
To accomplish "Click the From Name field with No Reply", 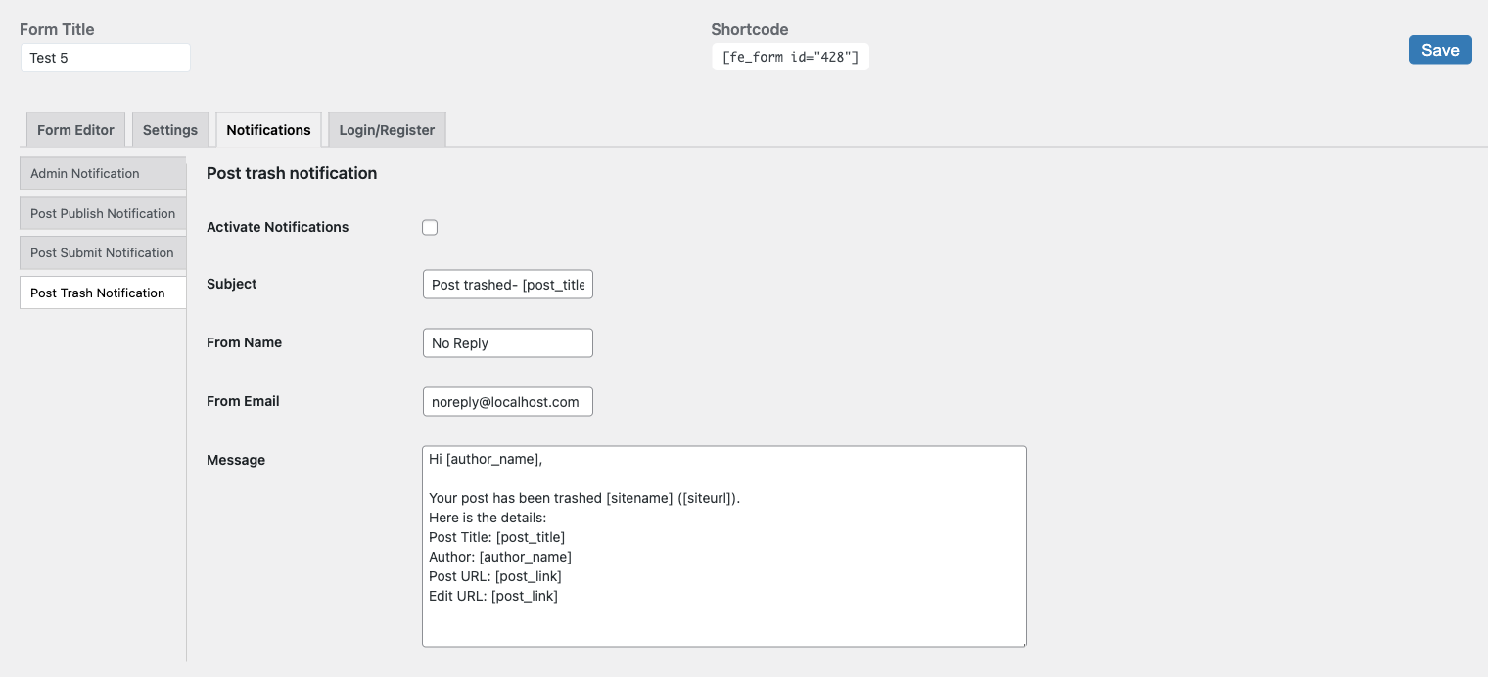I will (507, 343).
